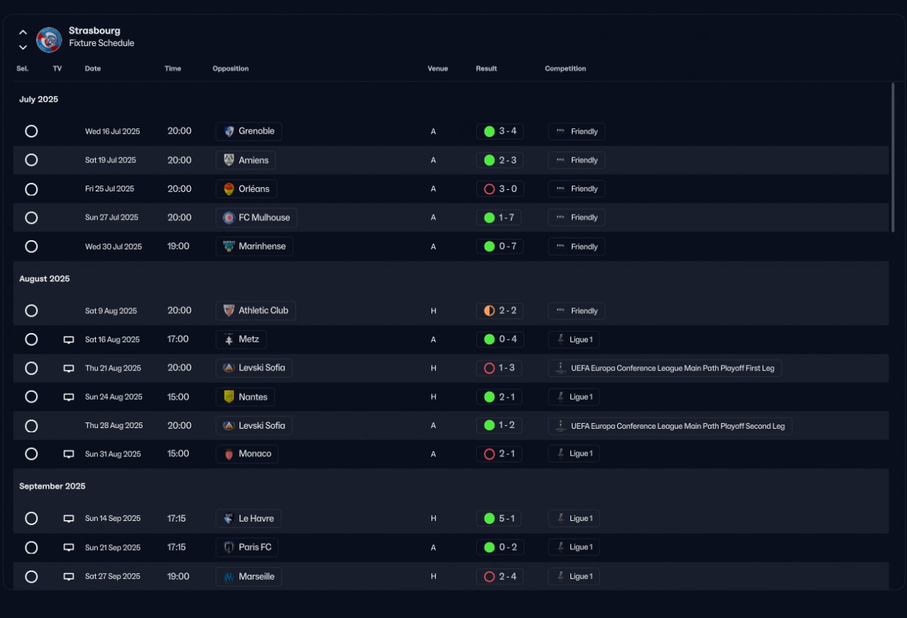Open the FC Mulhouse club badge
This screenshot has width=907, height=618.
click(229, 218)
